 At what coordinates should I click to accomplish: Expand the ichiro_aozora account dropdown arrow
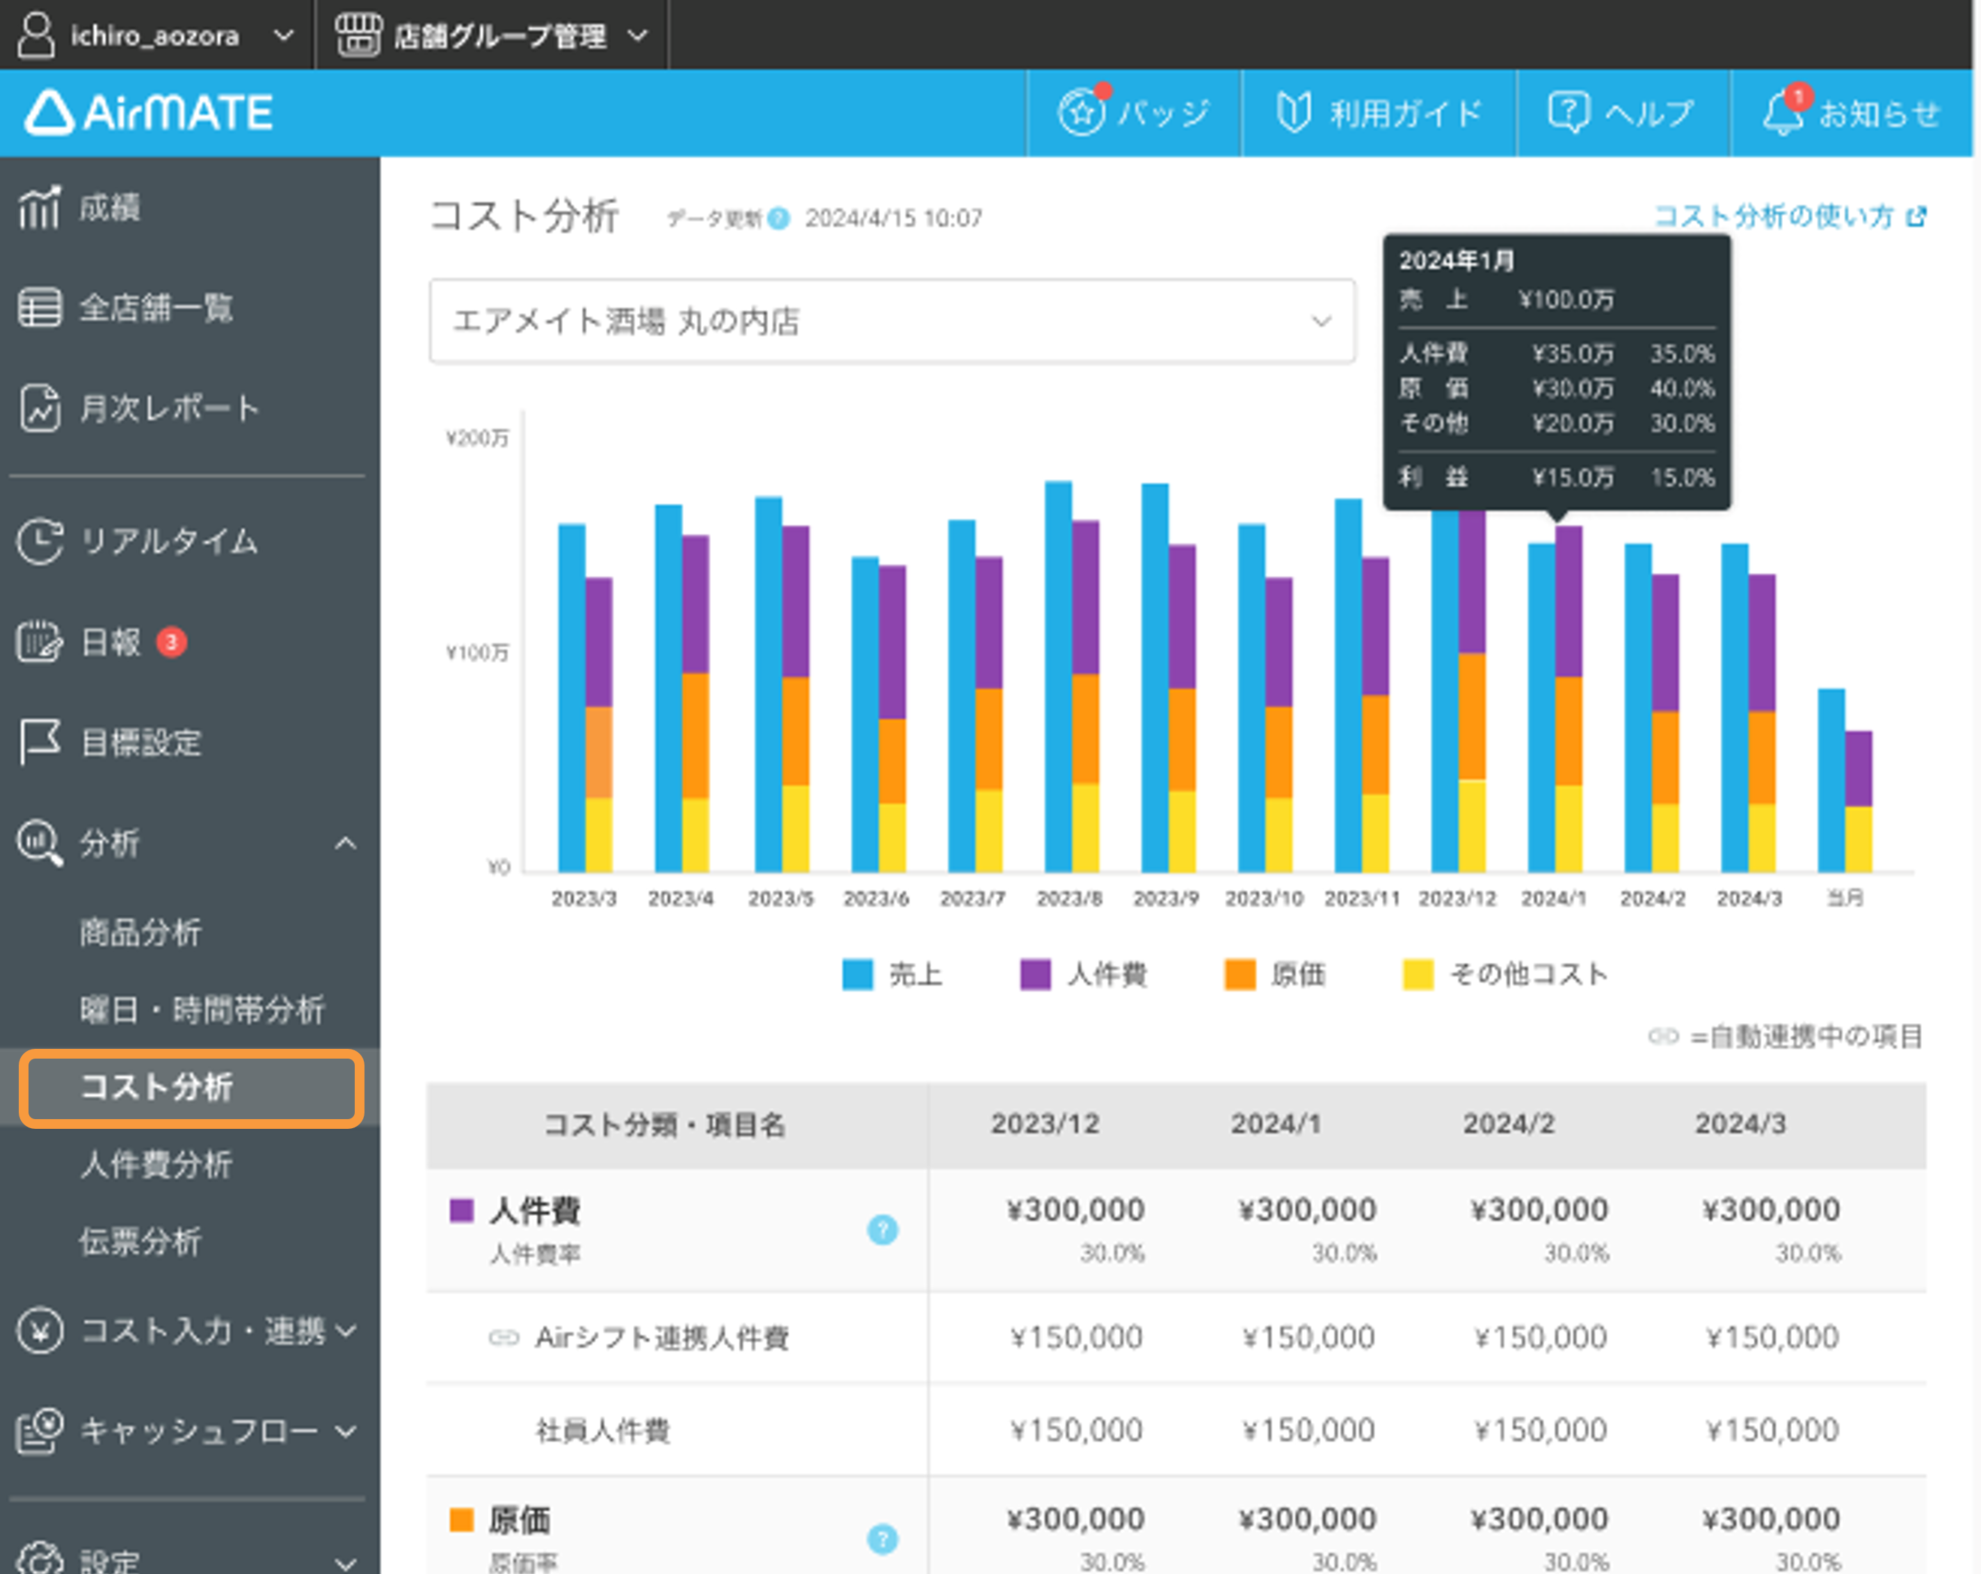click(284, 36)
